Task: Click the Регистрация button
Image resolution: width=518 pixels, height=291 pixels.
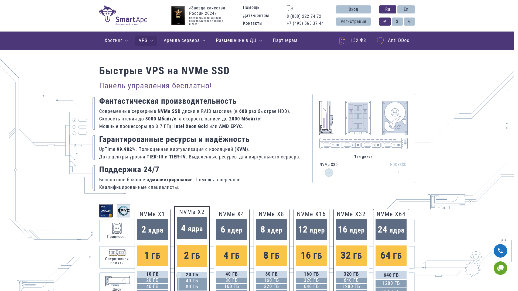Action: (x=353, y=22)
